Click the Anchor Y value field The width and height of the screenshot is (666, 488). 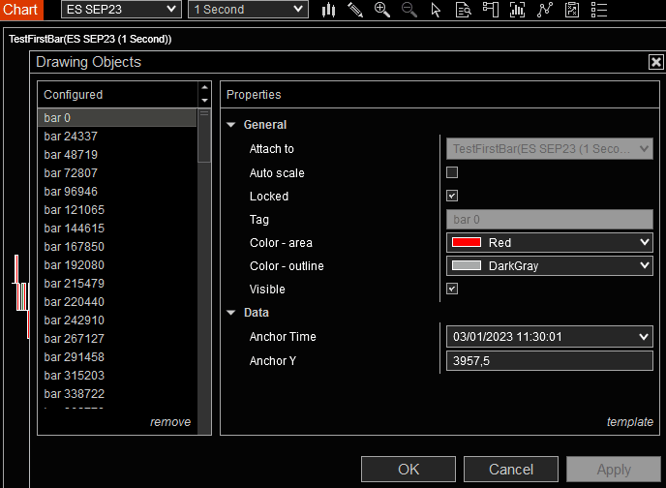point(550,361)
